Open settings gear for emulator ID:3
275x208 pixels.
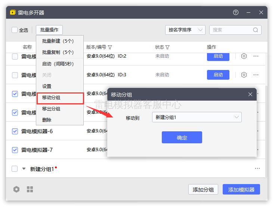(244, 75)
